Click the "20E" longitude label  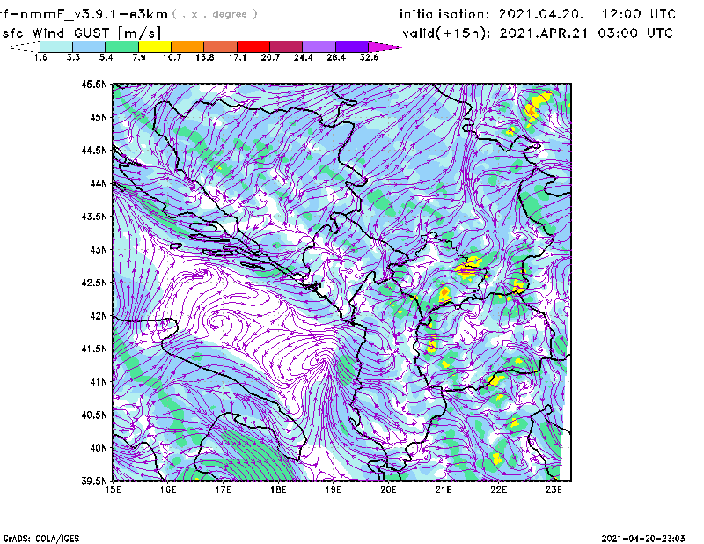pos(388,489)
